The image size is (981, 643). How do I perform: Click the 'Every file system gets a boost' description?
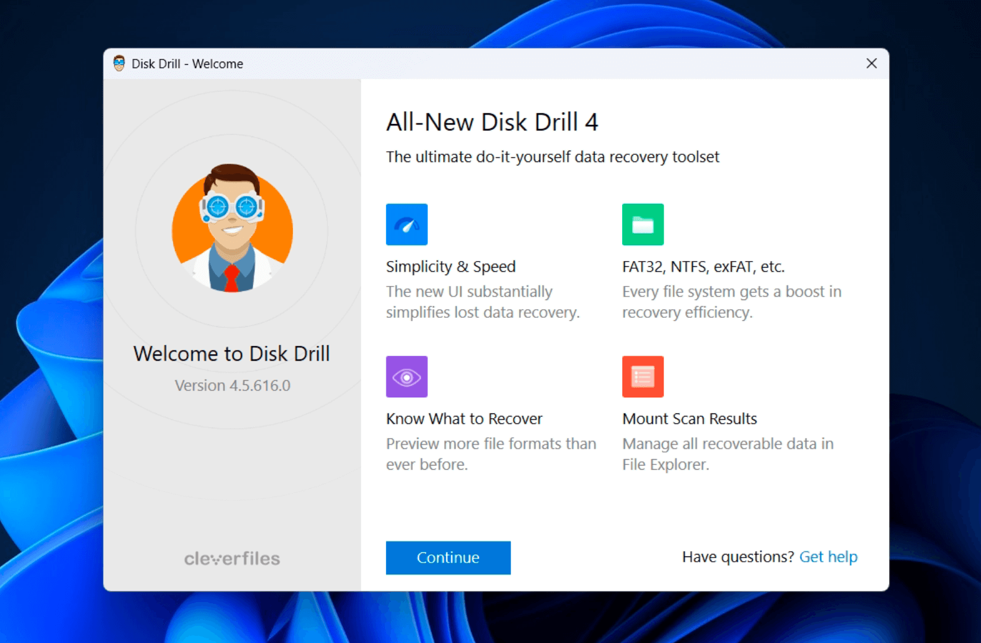pyautogui.click(x=732, y=302)
